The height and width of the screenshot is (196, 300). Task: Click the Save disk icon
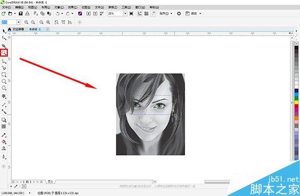point(20,14)
